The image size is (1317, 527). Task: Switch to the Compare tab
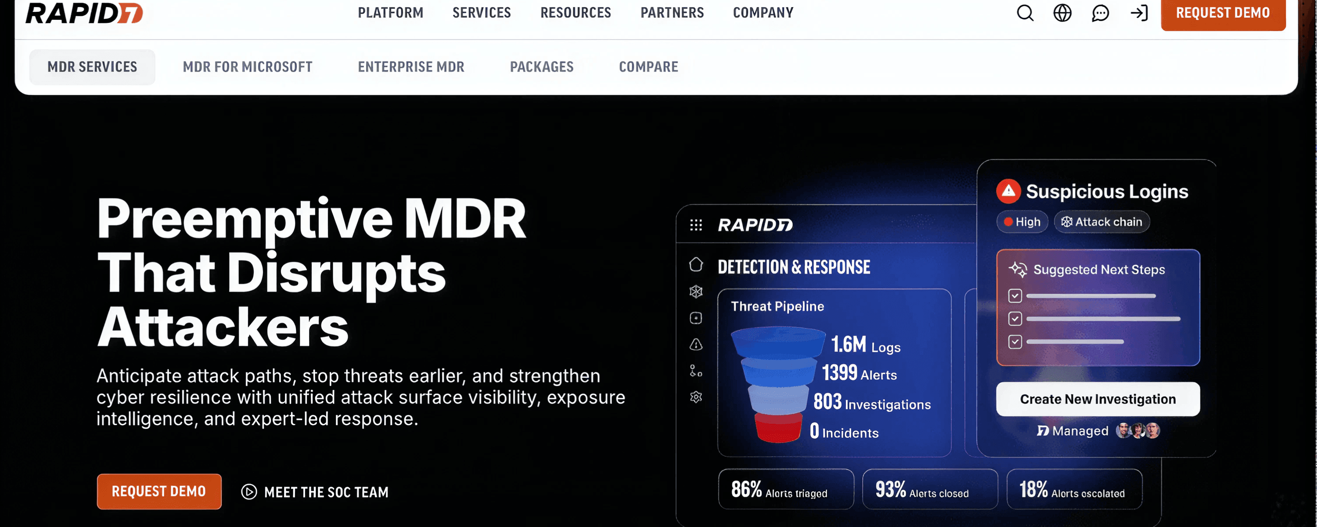[x=649, y=67]
